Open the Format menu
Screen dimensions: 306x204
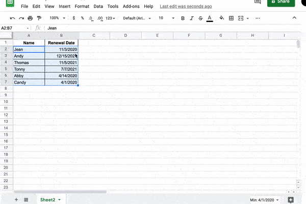pos(82,6)
